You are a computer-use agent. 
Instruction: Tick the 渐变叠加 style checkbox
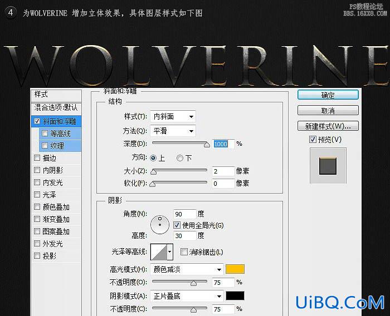coord(37,219)
